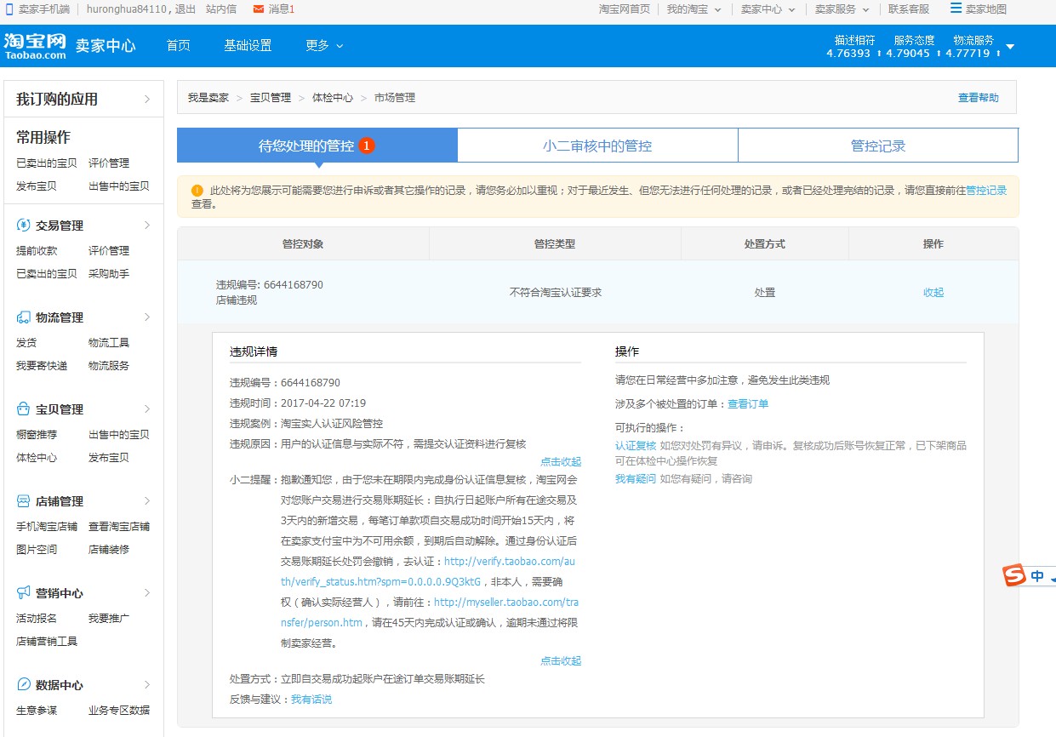1056x737 pixels.
Task: Open 图片空间 sidebar link
Action: click(x=37, y=550)
